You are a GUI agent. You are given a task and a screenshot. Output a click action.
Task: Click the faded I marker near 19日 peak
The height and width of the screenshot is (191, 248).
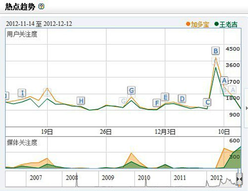coord(47,92)
